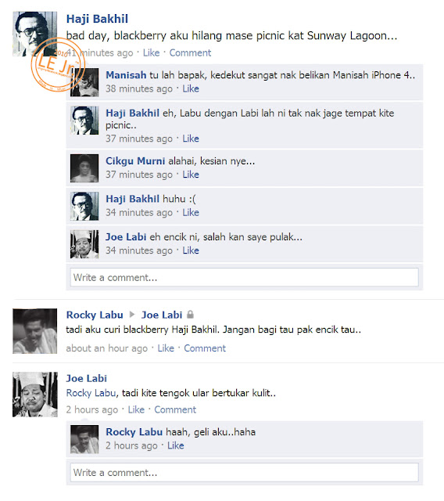Viewport: 444px width, 501px height.
Task: Click arrow icon between Rocky Labu and Joe Labi
Action: (x=132, y=315)
